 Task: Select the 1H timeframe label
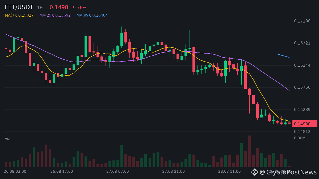(x=40, y=8)
